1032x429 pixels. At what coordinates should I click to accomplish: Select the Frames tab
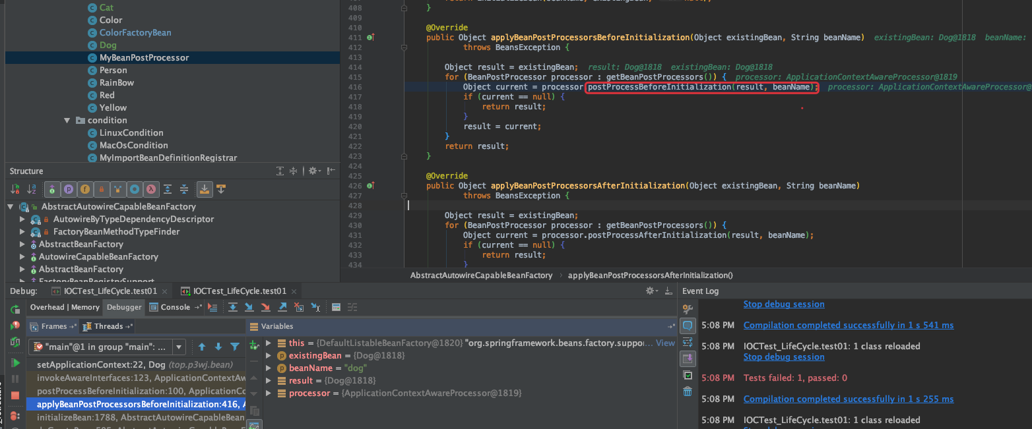point(54,326)
